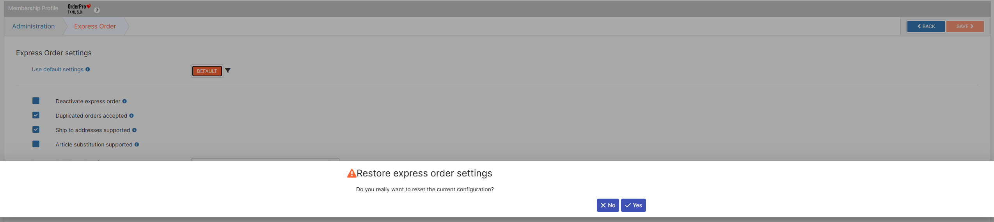Uncheck Duplicated orders accepted
Image resolution: width=994 pixels, height=222 pixels.
[36, 115]
